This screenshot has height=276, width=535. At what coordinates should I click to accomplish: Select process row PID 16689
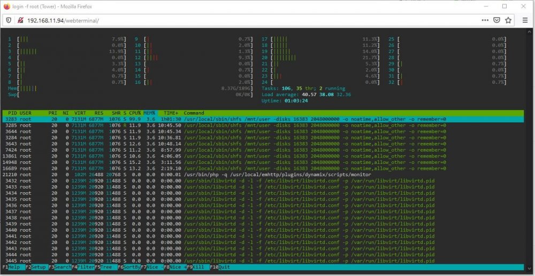(x=263, y=169)
